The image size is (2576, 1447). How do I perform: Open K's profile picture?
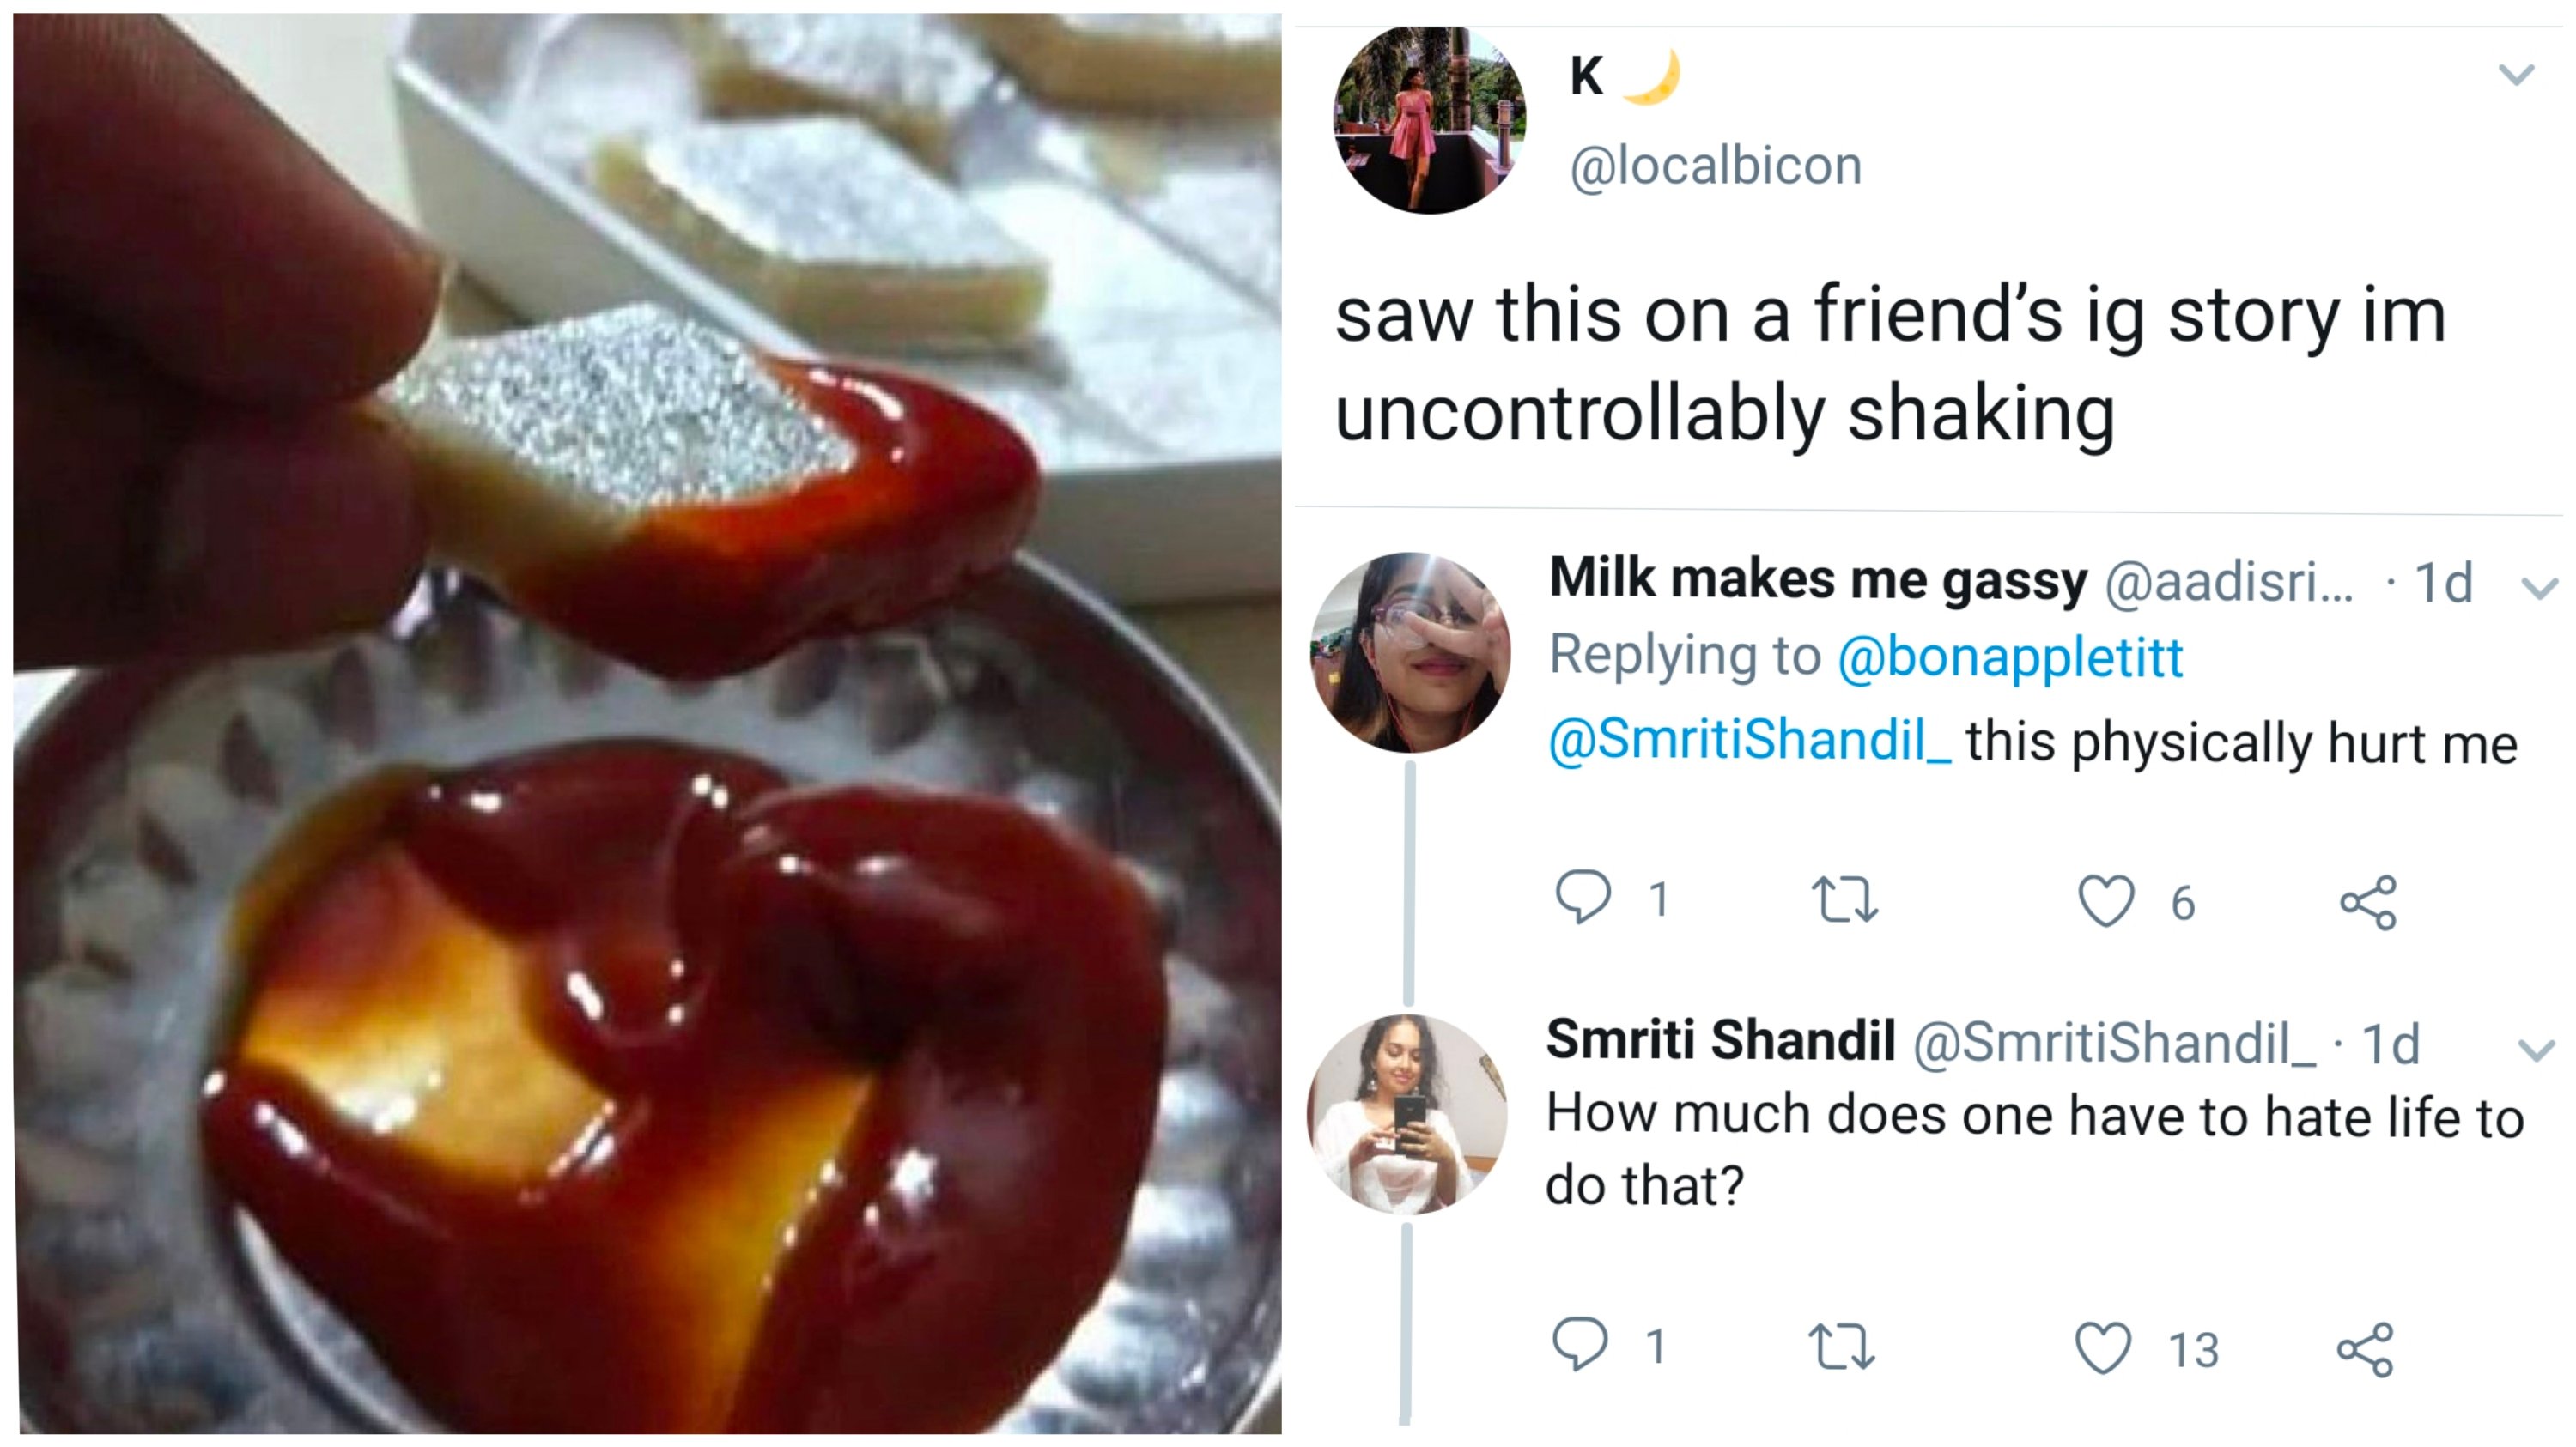1430,120
